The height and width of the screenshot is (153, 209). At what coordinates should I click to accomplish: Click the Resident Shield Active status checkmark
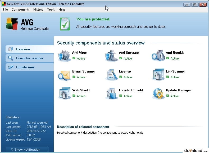pyautogui.click(x=121, y=96)
